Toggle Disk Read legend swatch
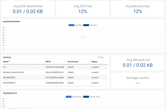 point(71,25)
